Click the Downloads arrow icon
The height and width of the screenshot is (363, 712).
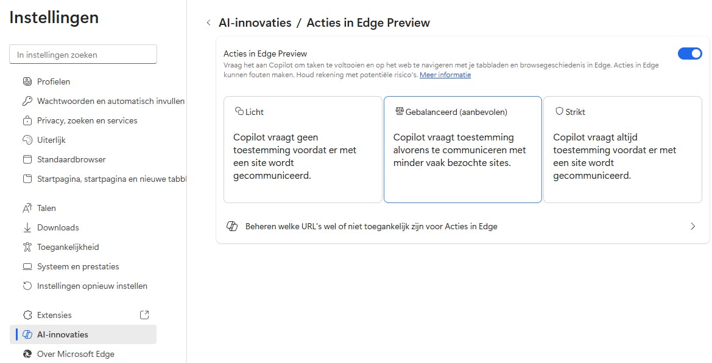27,227
